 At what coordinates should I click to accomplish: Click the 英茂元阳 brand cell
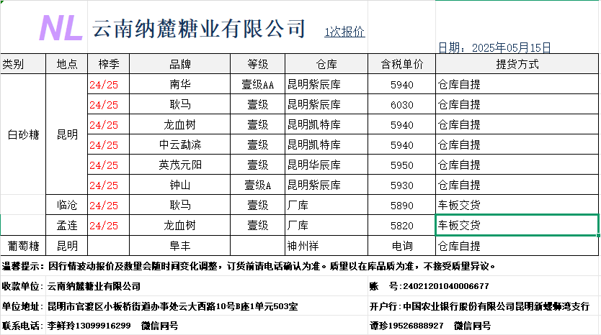[180, 165]
